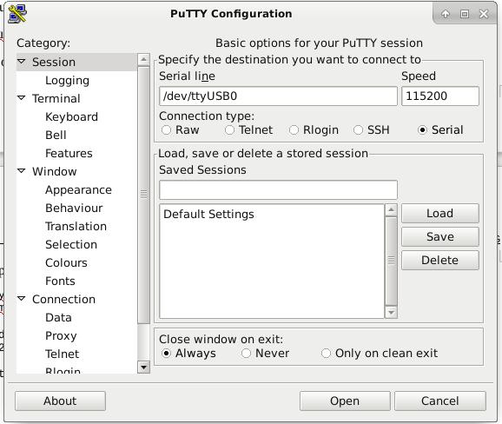Maximize the PuTTY Configuration window
The image size is (502, 424).
tap(465, 14)
